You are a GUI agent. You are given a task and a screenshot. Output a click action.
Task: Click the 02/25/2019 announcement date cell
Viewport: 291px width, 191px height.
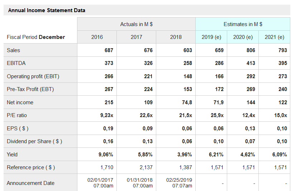click(179, 183)
